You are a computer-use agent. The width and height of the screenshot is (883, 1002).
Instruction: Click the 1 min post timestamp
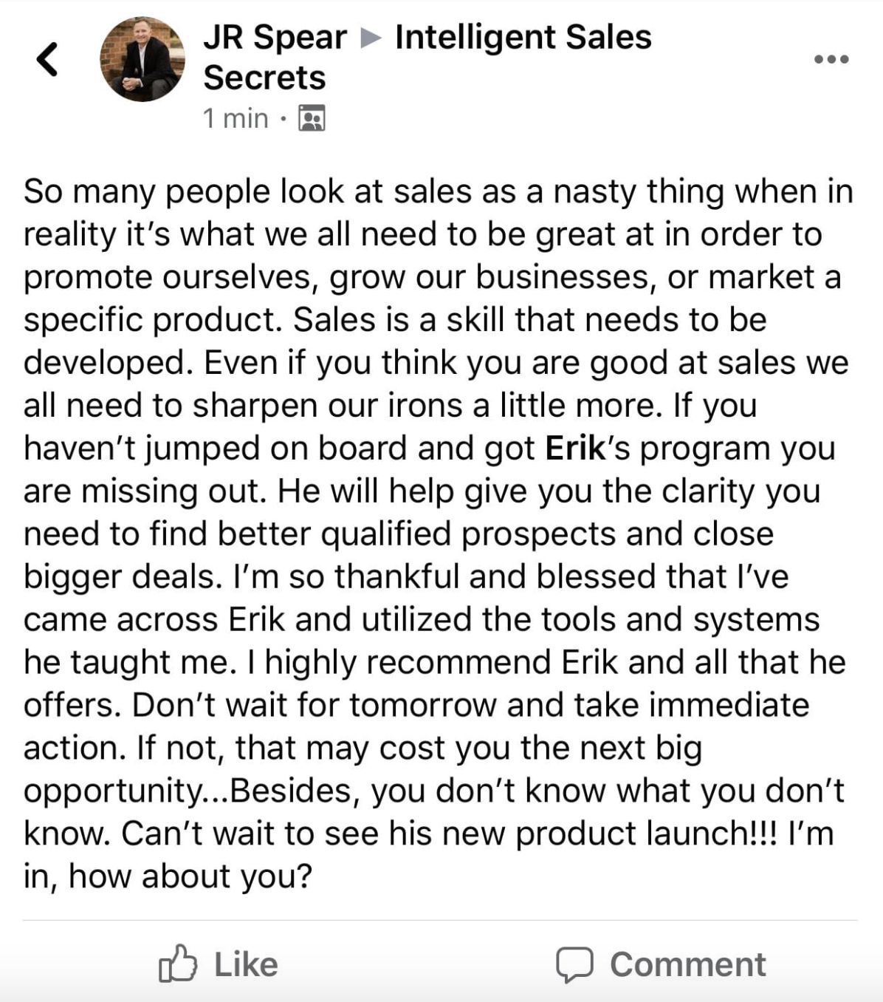click(x=236, y=118)
